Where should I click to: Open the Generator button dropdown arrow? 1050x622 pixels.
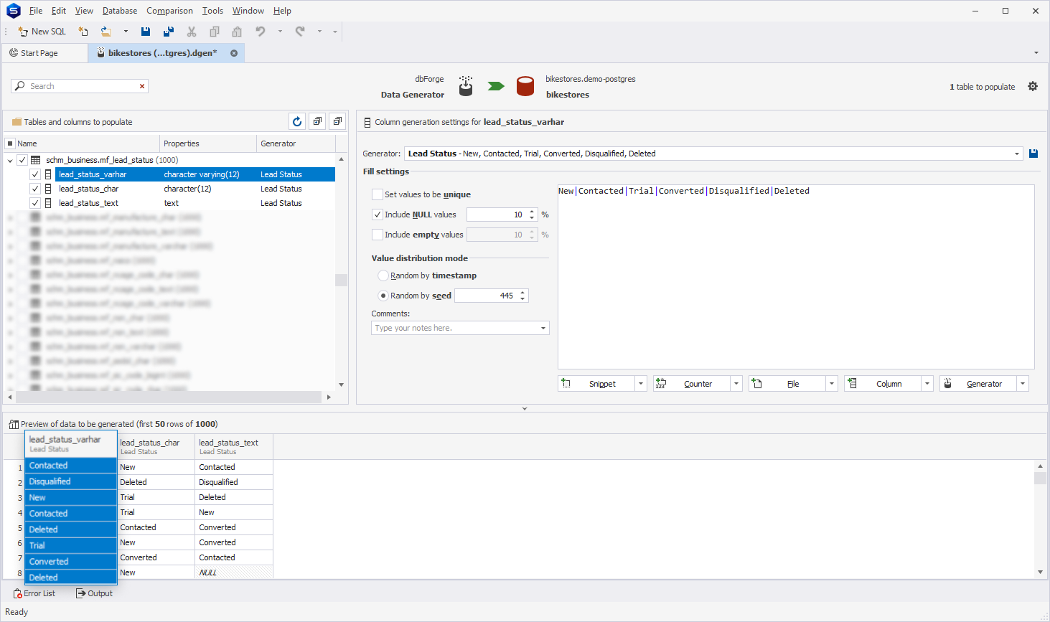pos(1023,384)
